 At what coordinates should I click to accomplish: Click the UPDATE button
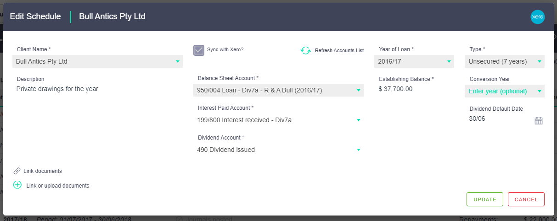point(485,199)
